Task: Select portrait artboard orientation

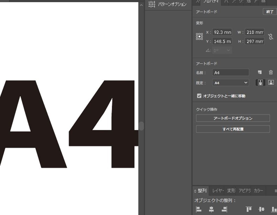Action: [x=260, y=83]
